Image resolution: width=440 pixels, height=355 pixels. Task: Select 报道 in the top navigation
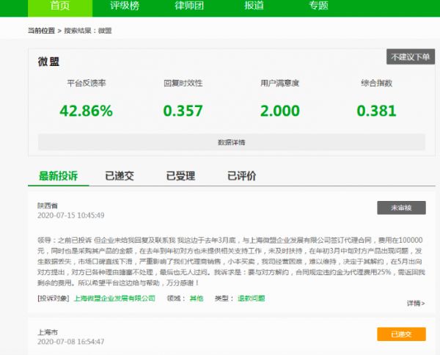(x=254, y=6)
